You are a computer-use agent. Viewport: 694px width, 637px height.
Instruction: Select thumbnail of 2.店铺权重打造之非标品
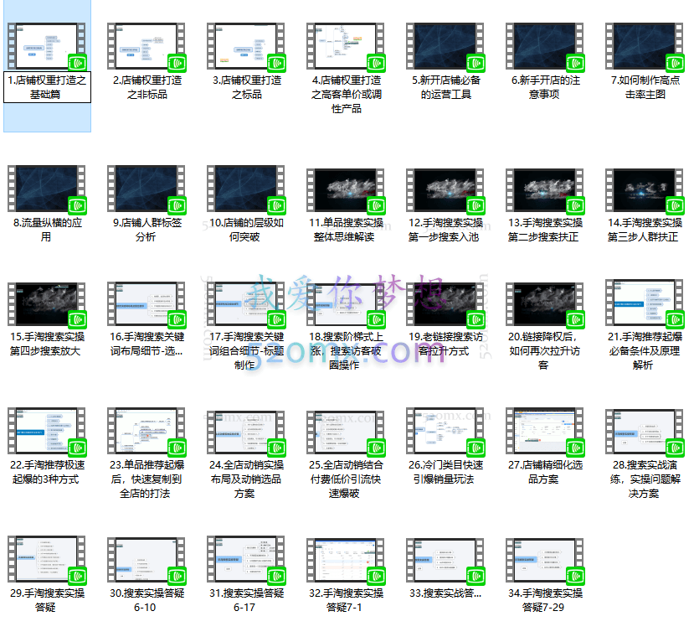coord(146,46)
